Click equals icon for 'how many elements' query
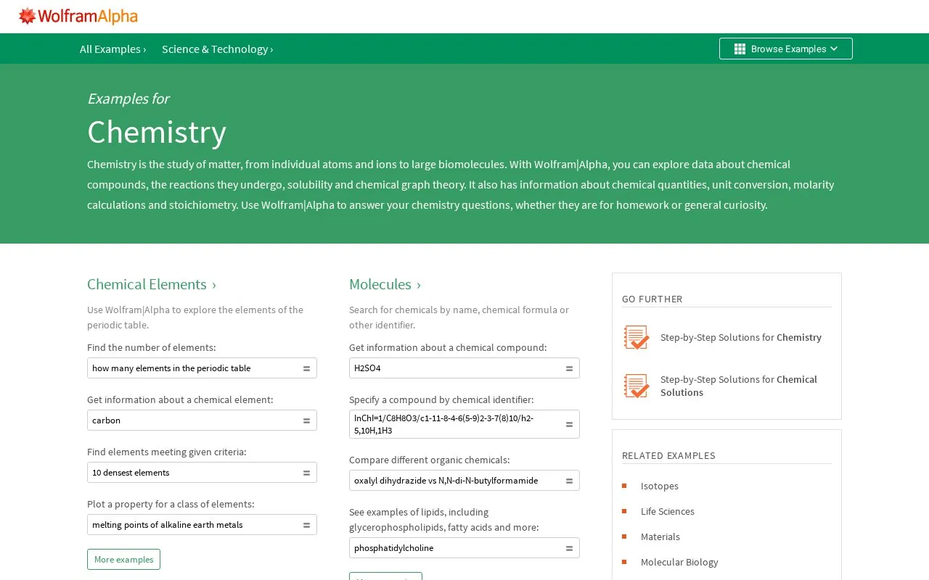 click(x=306, y=368)
